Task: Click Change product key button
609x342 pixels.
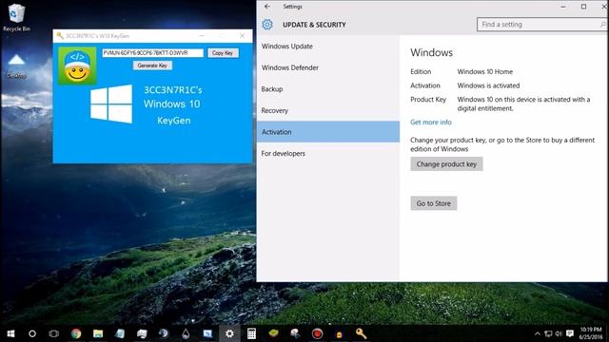Action: click(x=446, y=164)
